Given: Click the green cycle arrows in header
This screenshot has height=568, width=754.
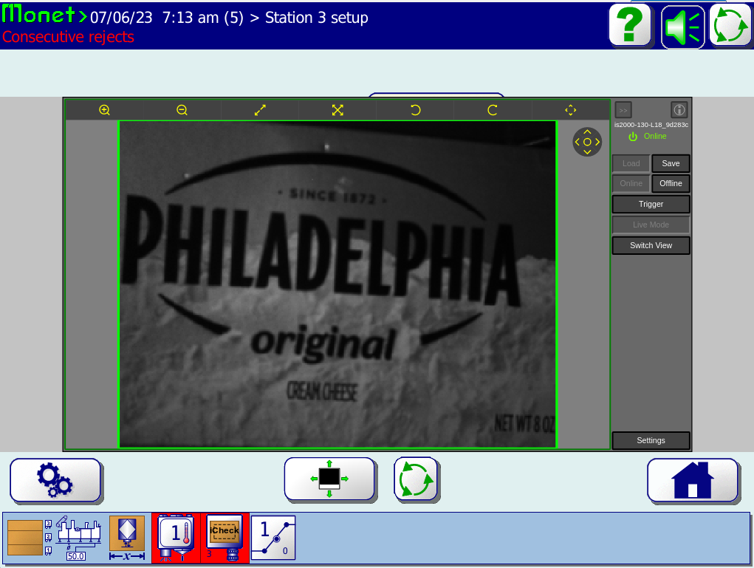Looking at the screenshot, I should [x=730, y=26].
